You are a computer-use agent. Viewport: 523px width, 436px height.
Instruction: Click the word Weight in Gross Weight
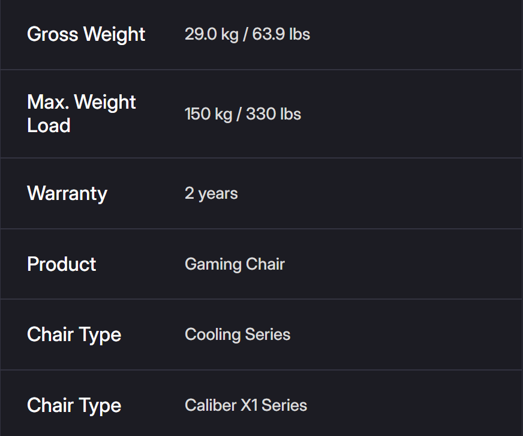(114, 34)
